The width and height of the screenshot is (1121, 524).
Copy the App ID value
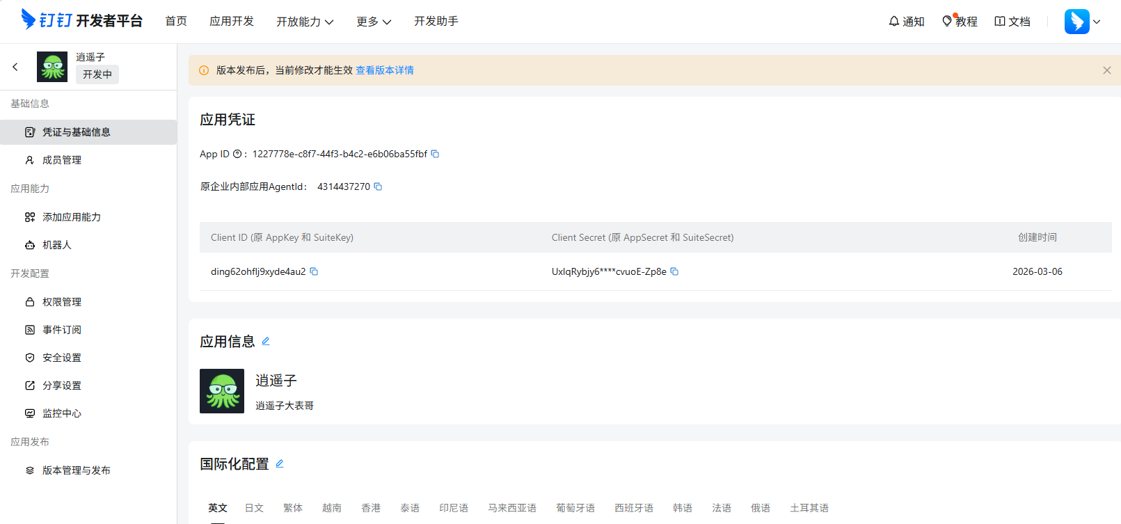pyautogui.click(x=435, y=154)
